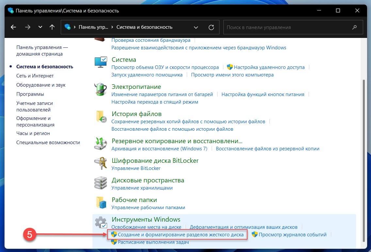The image size is (371, 252).
Task: Click the Back navigation arrow
Action: pos(13,27)
